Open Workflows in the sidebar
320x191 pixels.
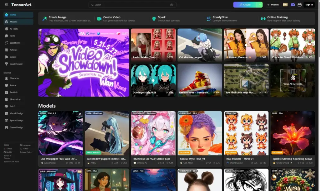(18, 43)
